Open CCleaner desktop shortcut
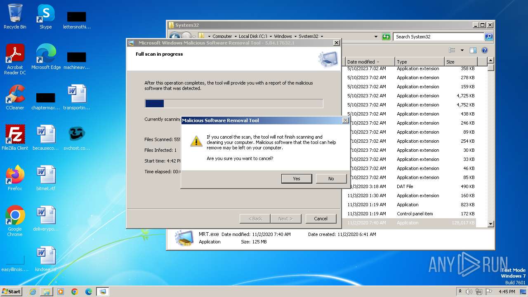Screen dimensions: 528x297 click(x=15, y=97)
